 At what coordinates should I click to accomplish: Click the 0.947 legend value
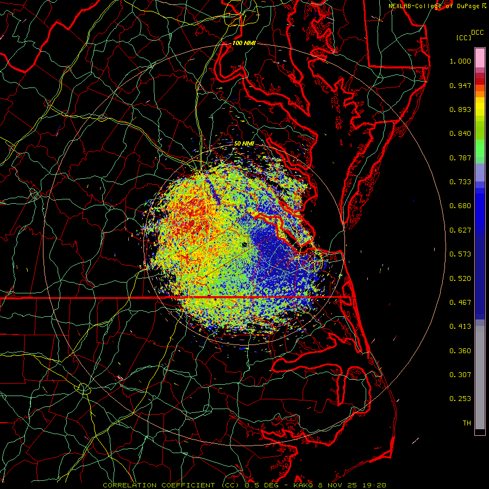click(460, 85)
